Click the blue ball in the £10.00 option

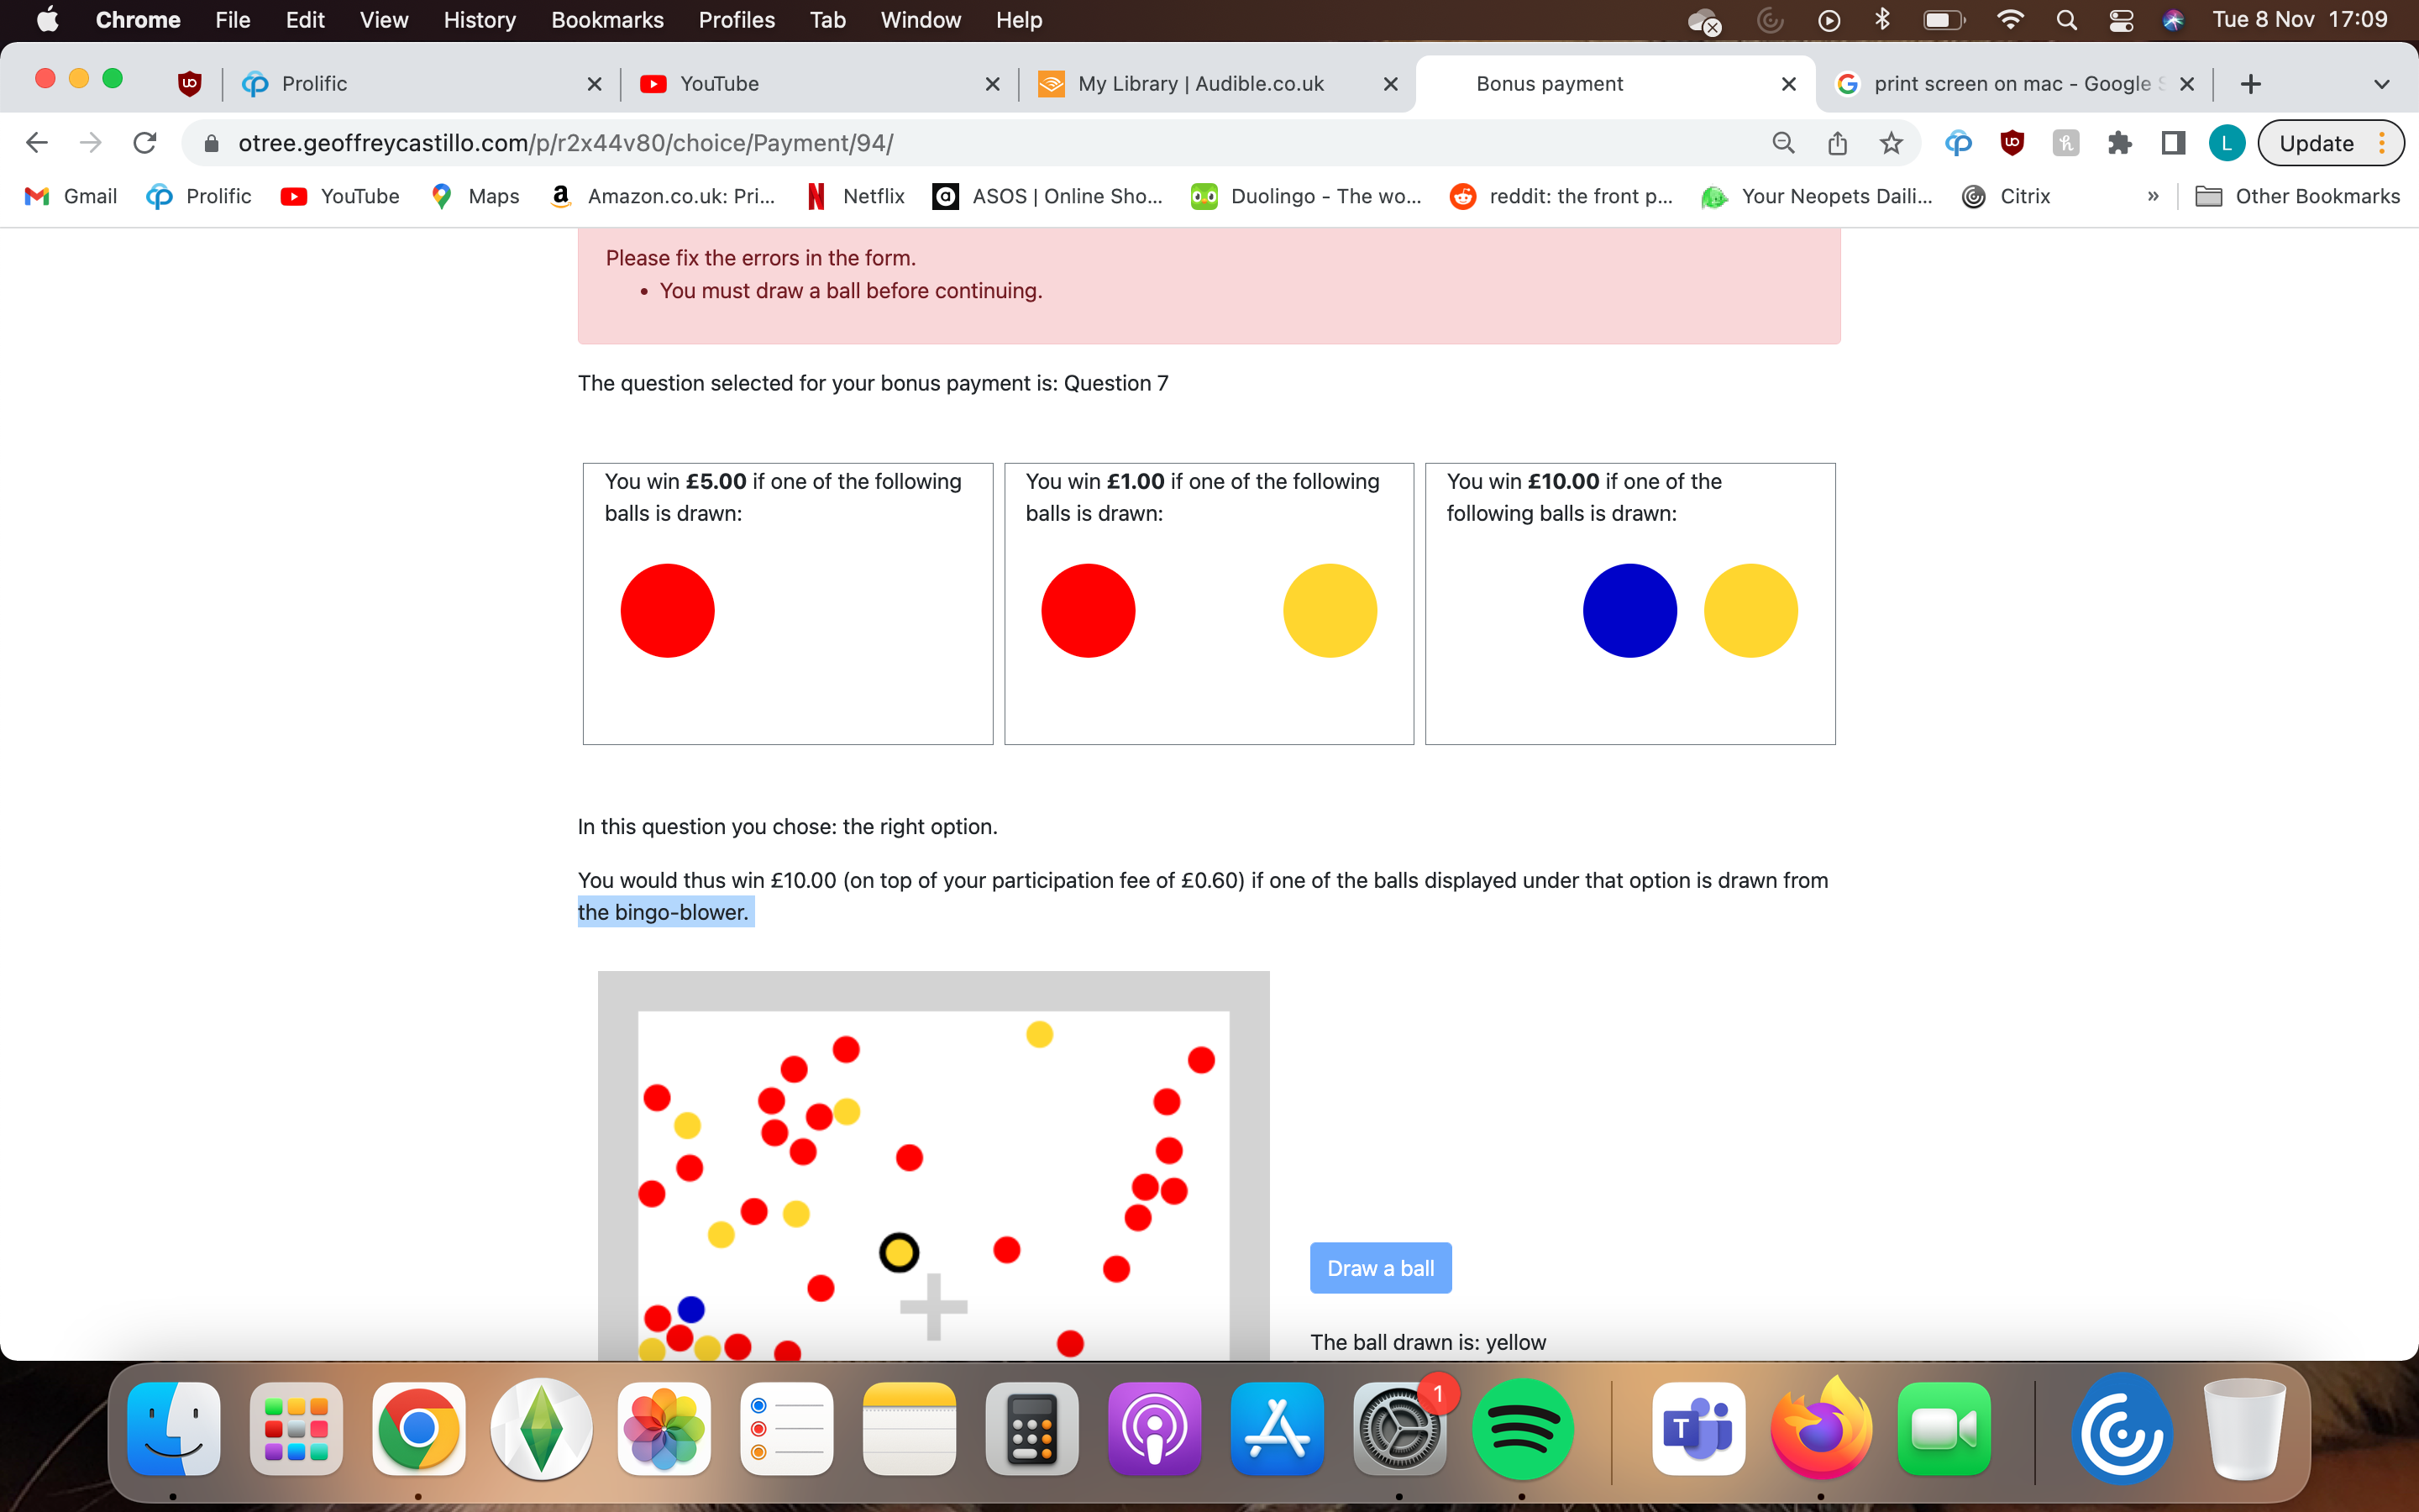pos(1629,611)
